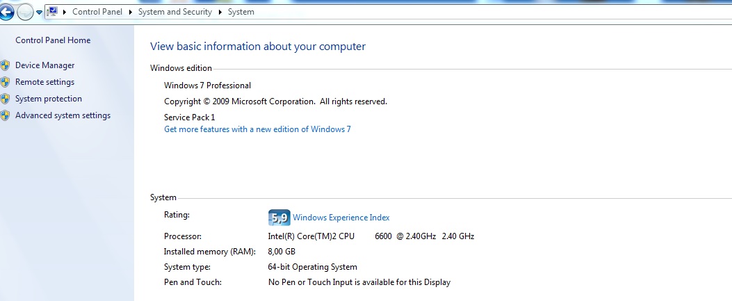This screenshot has width=732, height=301.
Task: Click the Processor label
Action: pos(183,236)
